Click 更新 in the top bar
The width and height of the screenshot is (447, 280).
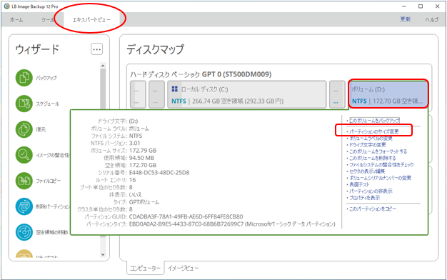(x=406, y=19)
